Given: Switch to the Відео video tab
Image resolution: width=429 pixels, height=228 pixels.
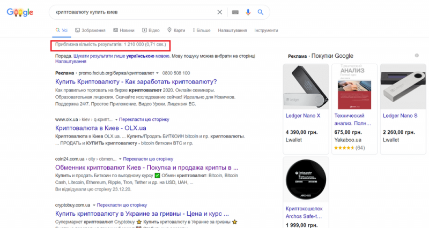Looking at the screenshot, I should tap(151, 31).
